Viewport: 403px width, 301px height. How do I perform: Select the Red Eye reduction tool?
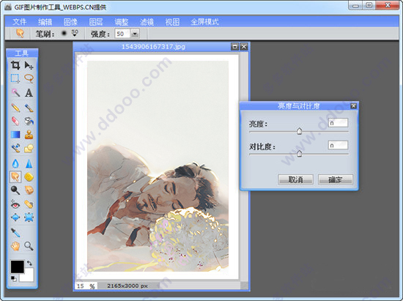(15, 204)
